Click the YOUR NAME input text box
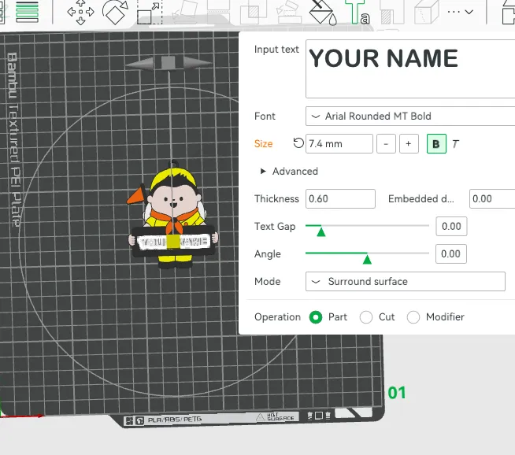This screenshot has height=455, width=515. pyautogui.click(x=410, y=69)
